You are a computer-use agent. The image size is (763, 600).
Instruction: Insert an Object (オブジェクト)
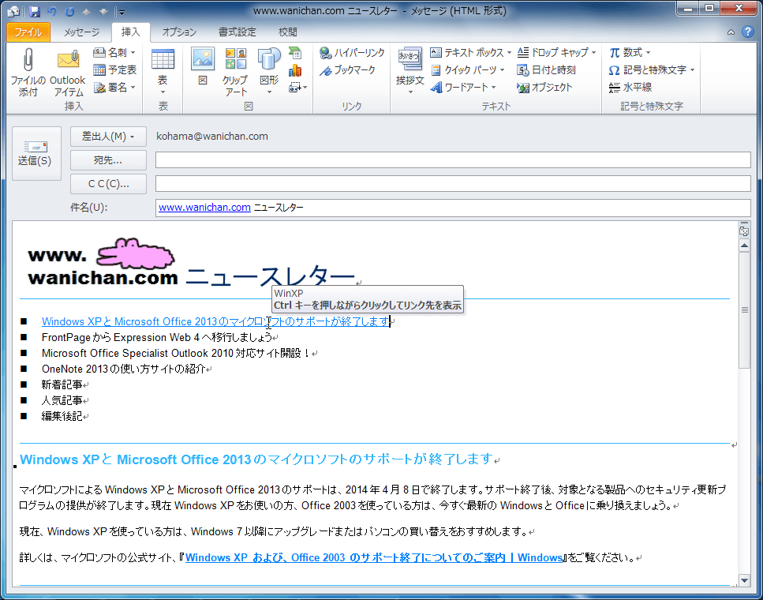[x=544, y=88]
